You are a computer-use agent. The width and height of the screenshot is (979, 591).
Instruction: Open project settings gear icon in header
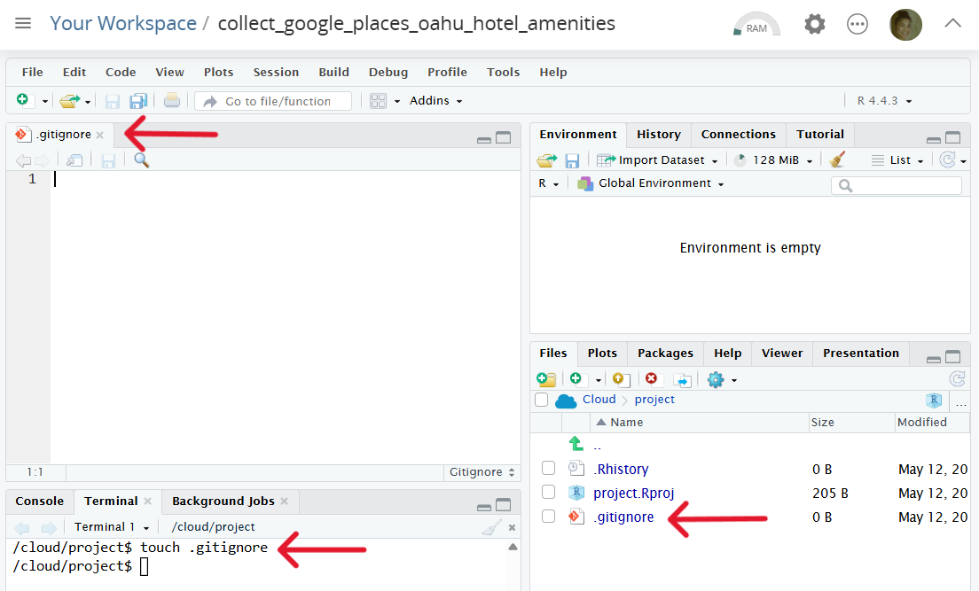(814, 24)
